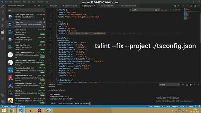The width and height of the screenshot is (201, 113).
Task: Click the JSON language mode selector
Action: (x=191, y=106)
